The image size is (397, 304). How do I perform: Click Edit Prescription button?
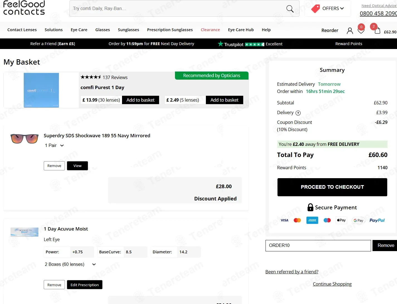(85, 285)
